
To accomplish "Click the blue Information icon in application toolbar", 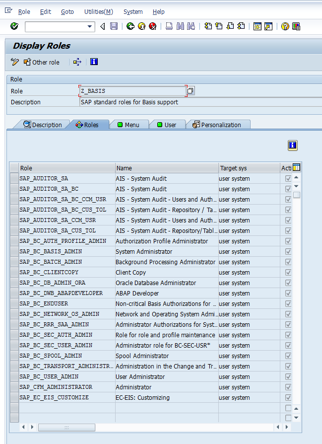I will click(94, 62).
